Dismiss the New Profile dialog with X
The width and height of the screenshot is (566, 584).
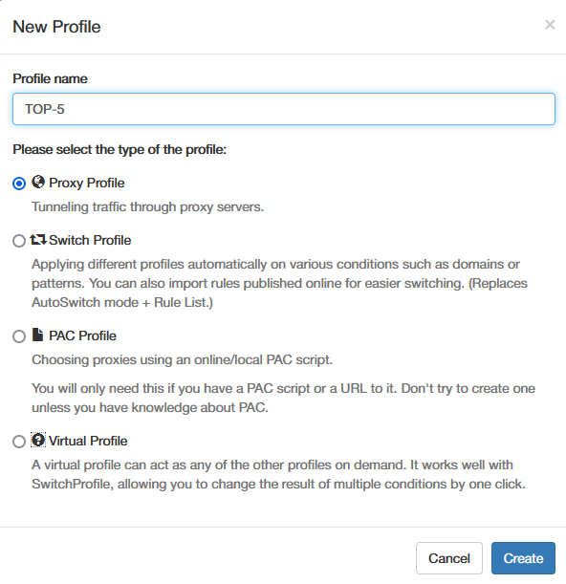coord(550,25)
